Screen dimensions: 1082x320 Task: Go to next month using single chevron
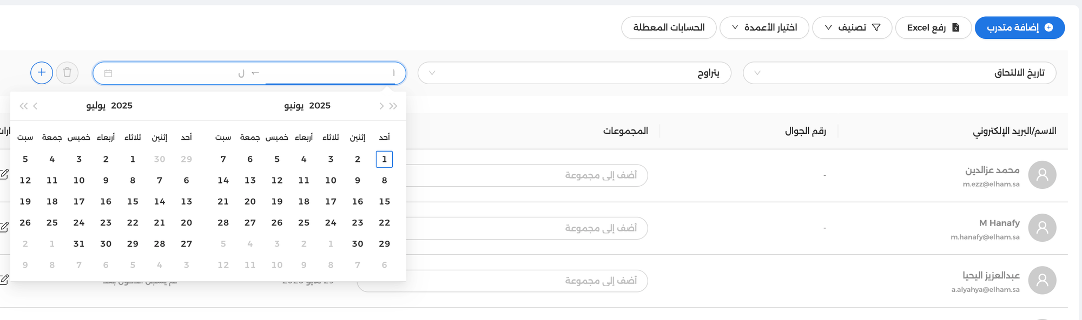36,106
